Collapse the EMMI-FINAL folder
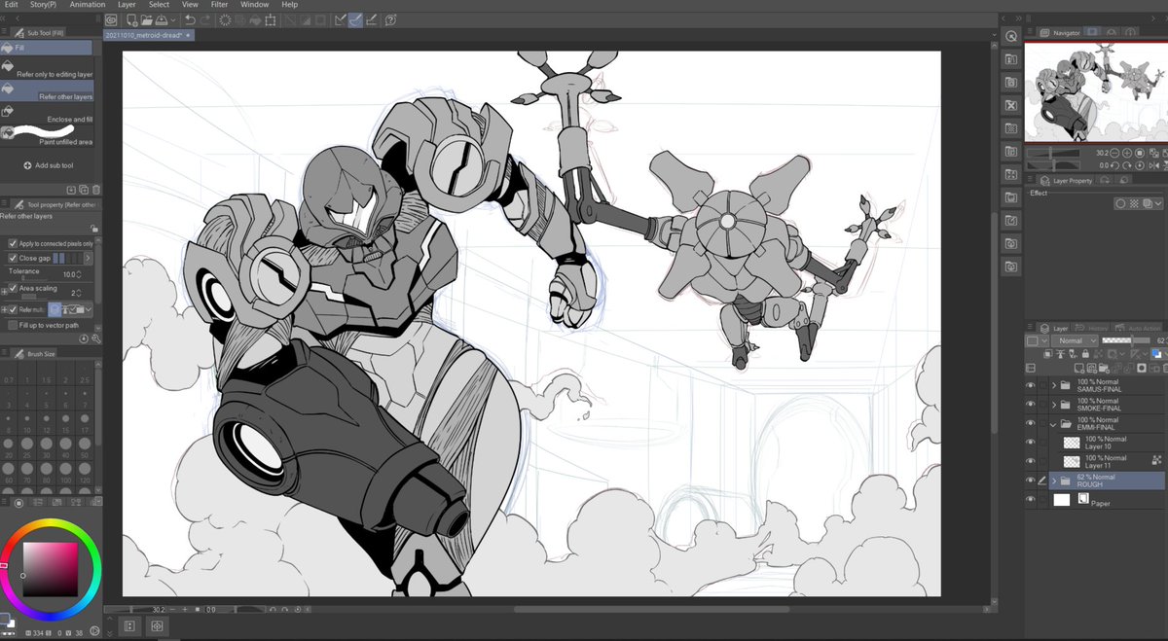1168x641 pixels. click(x=1054, y=424)
